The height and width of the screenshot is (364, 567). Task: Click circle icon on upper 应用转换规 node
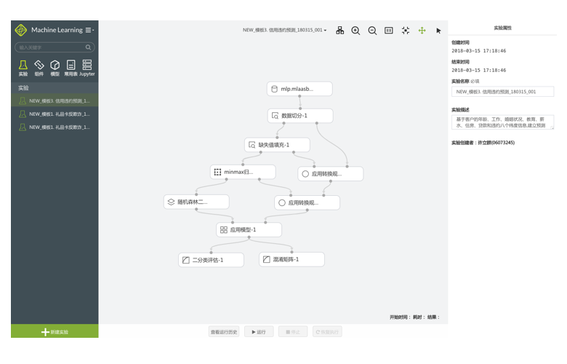point(305,174)
